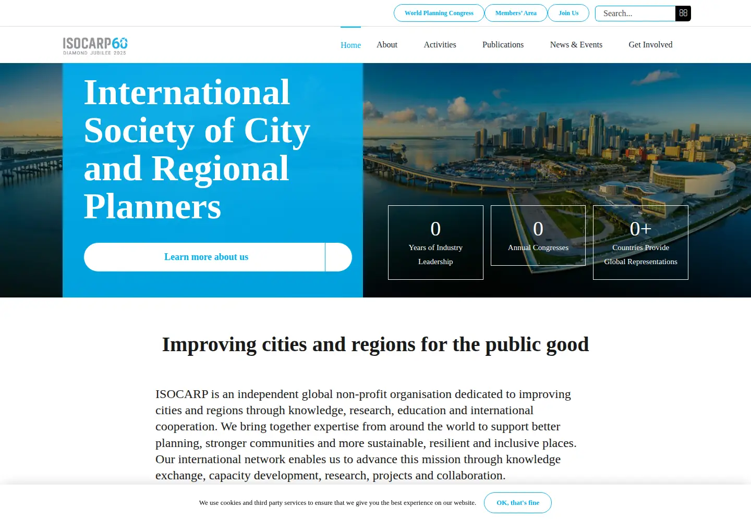Open the Get Involved menu
This screenshot has height=521, width=751.
coord(650,45)
